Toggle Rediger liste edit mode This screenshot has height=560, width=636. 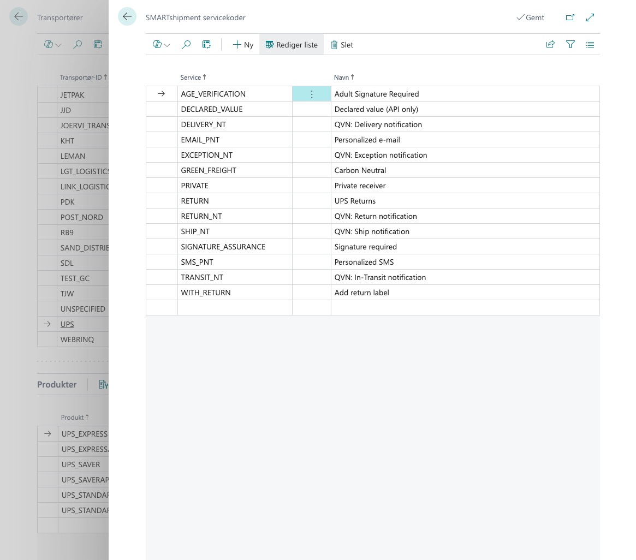tap(292, 45)
